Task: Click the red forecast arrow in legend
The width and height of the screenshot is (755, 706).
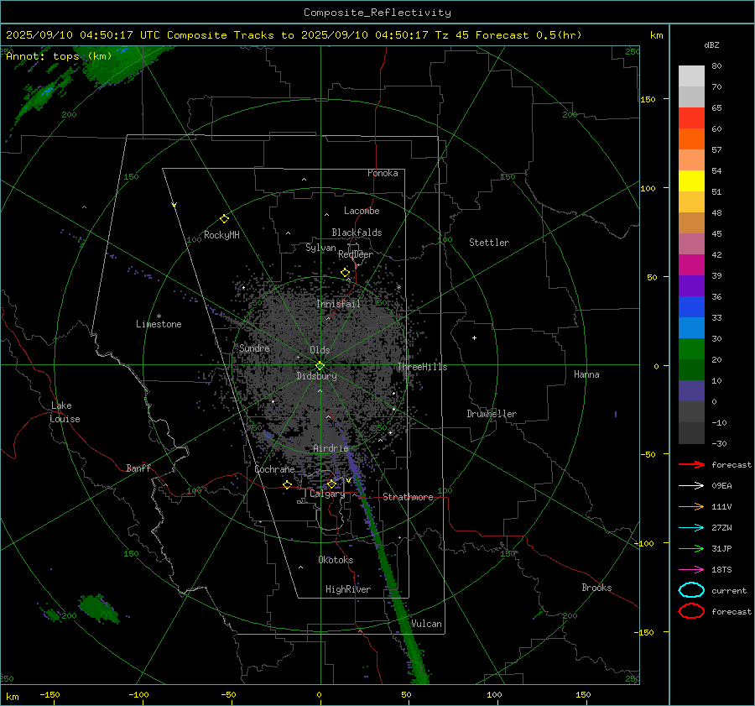Action: coord(691,464)
